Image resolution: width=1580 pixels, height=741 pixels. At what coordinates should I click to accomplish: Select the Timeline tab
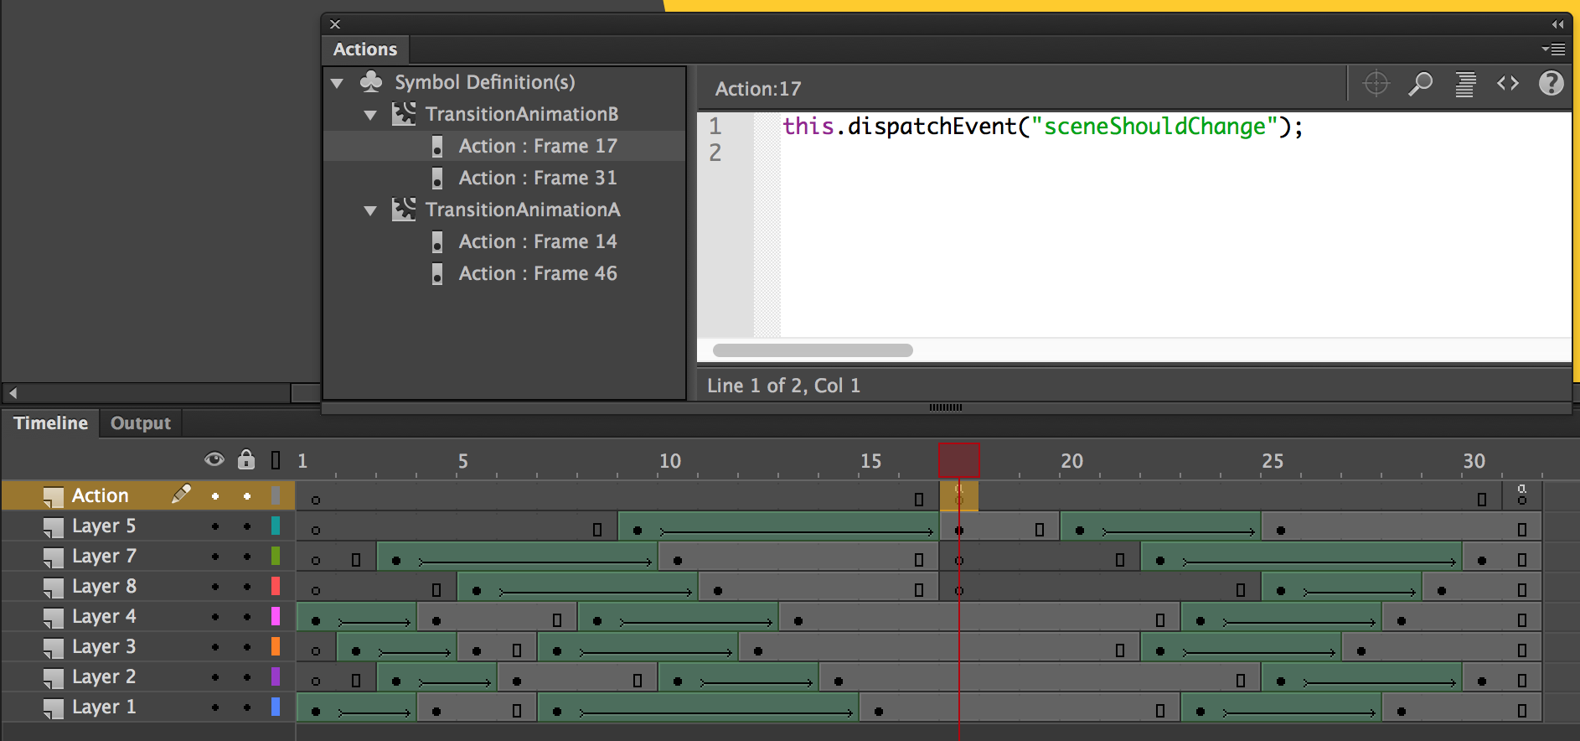[50, 423]
